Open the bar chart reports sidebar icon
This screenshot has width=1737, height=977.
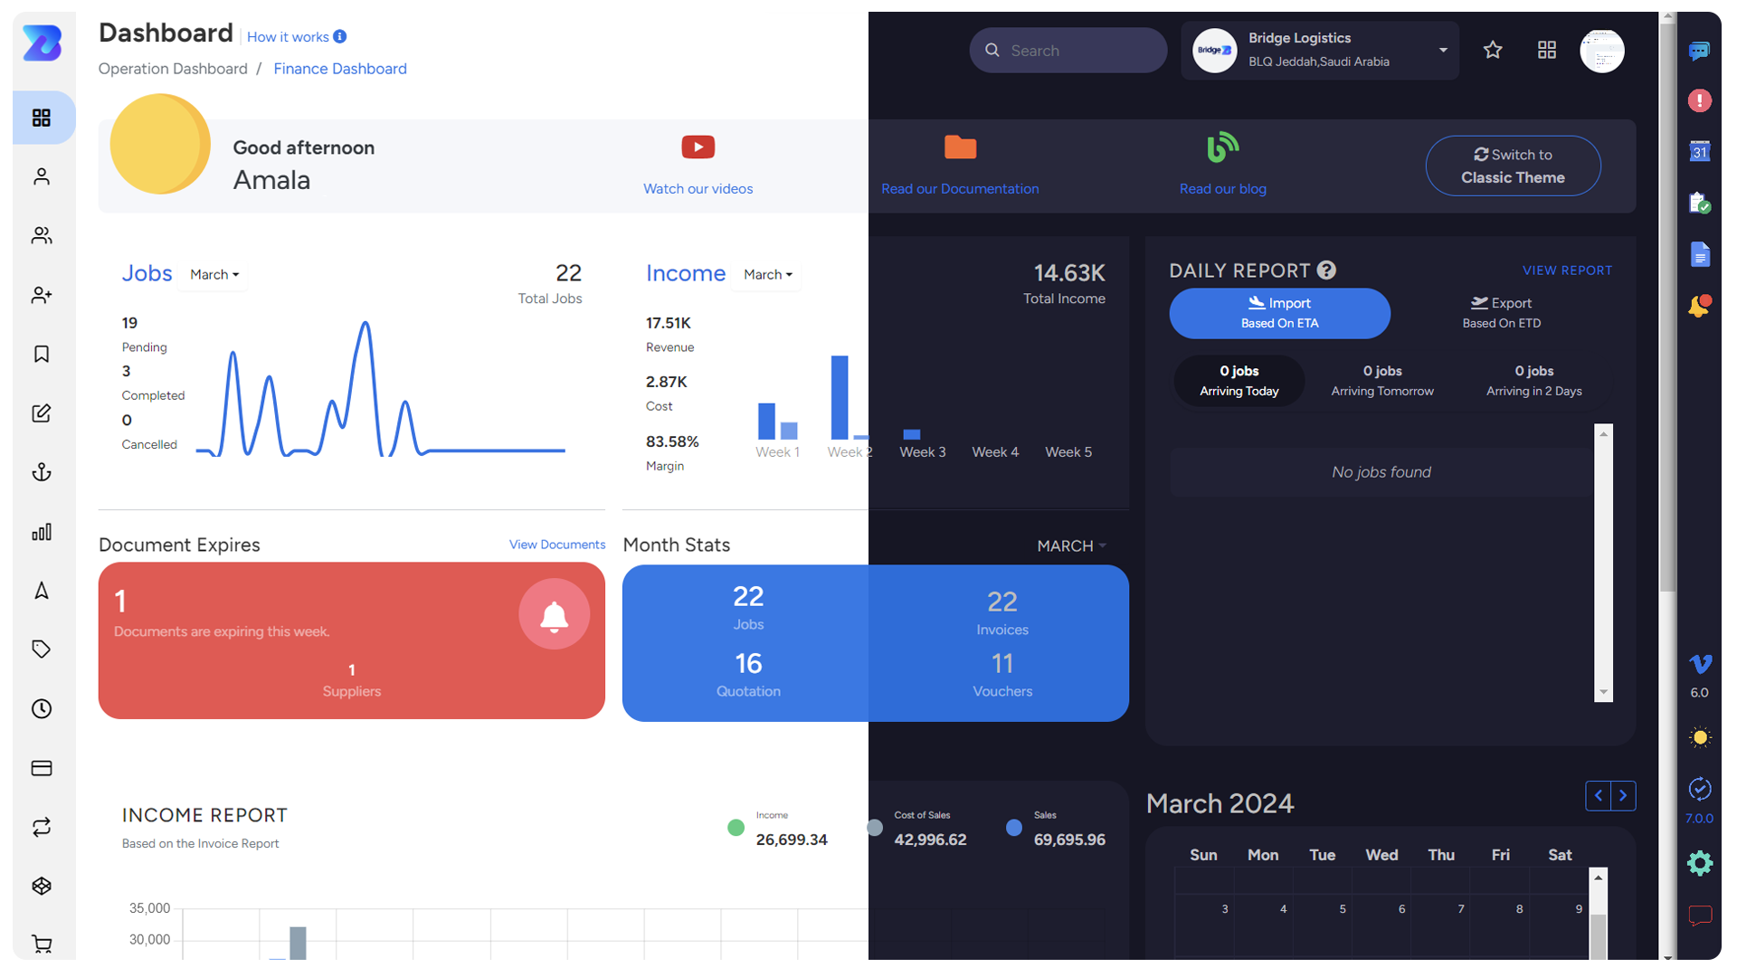(x=42, y=532)
